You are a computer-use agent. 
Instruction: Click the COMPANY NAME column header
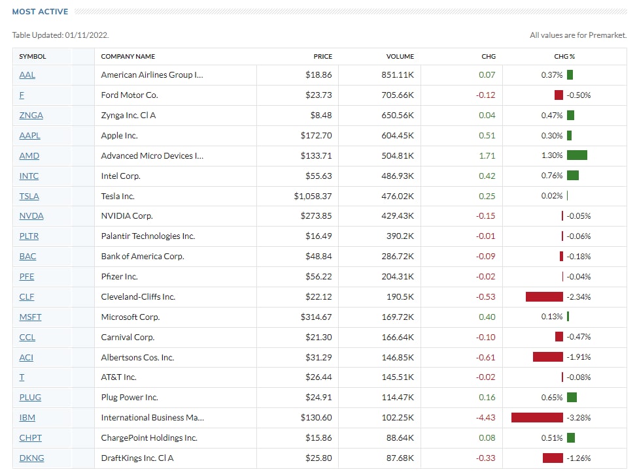coord(128,57)
